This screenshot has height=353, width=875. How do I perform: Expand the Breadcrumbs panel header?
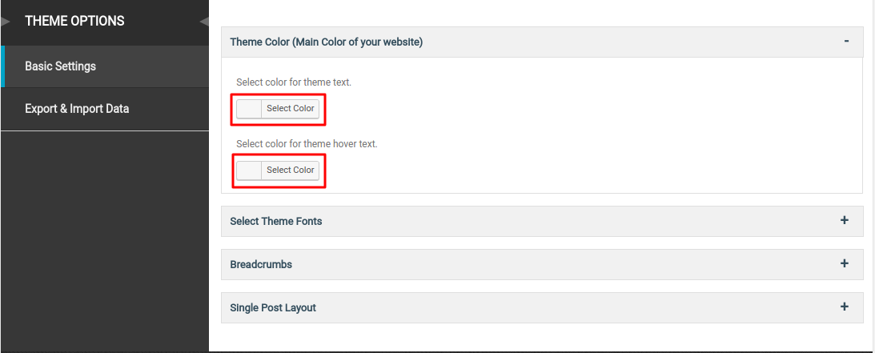coord(542,264)
